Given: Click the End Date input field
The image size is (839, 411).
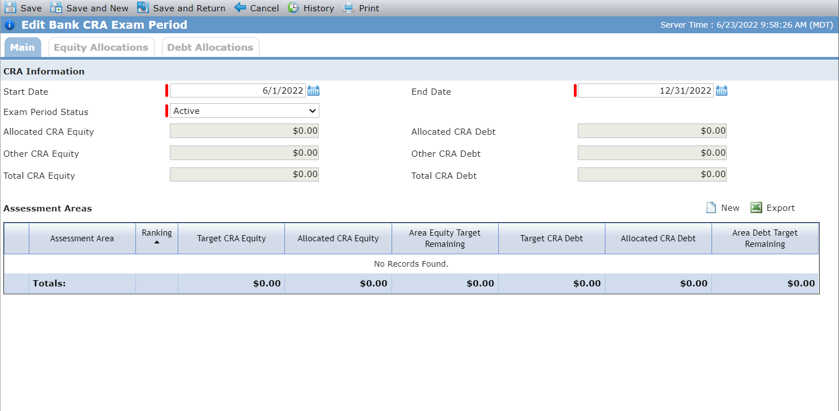Looking at the screenshot, I should pos(645,91).
